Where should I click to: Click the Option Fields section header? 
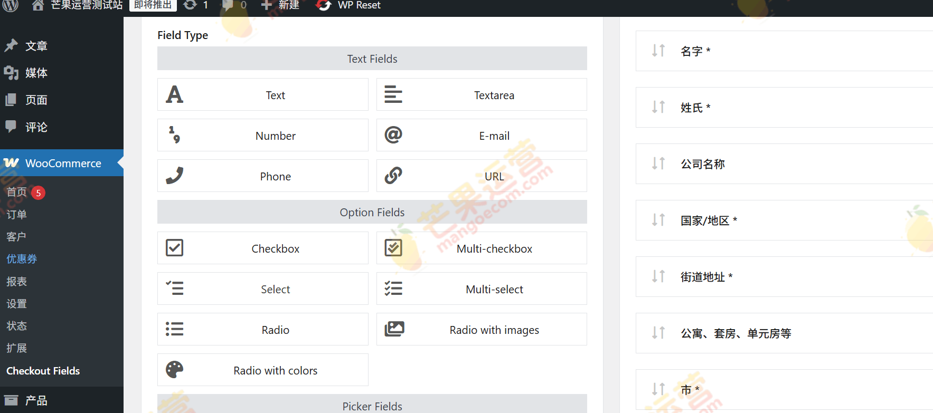[x=372, y=212]
